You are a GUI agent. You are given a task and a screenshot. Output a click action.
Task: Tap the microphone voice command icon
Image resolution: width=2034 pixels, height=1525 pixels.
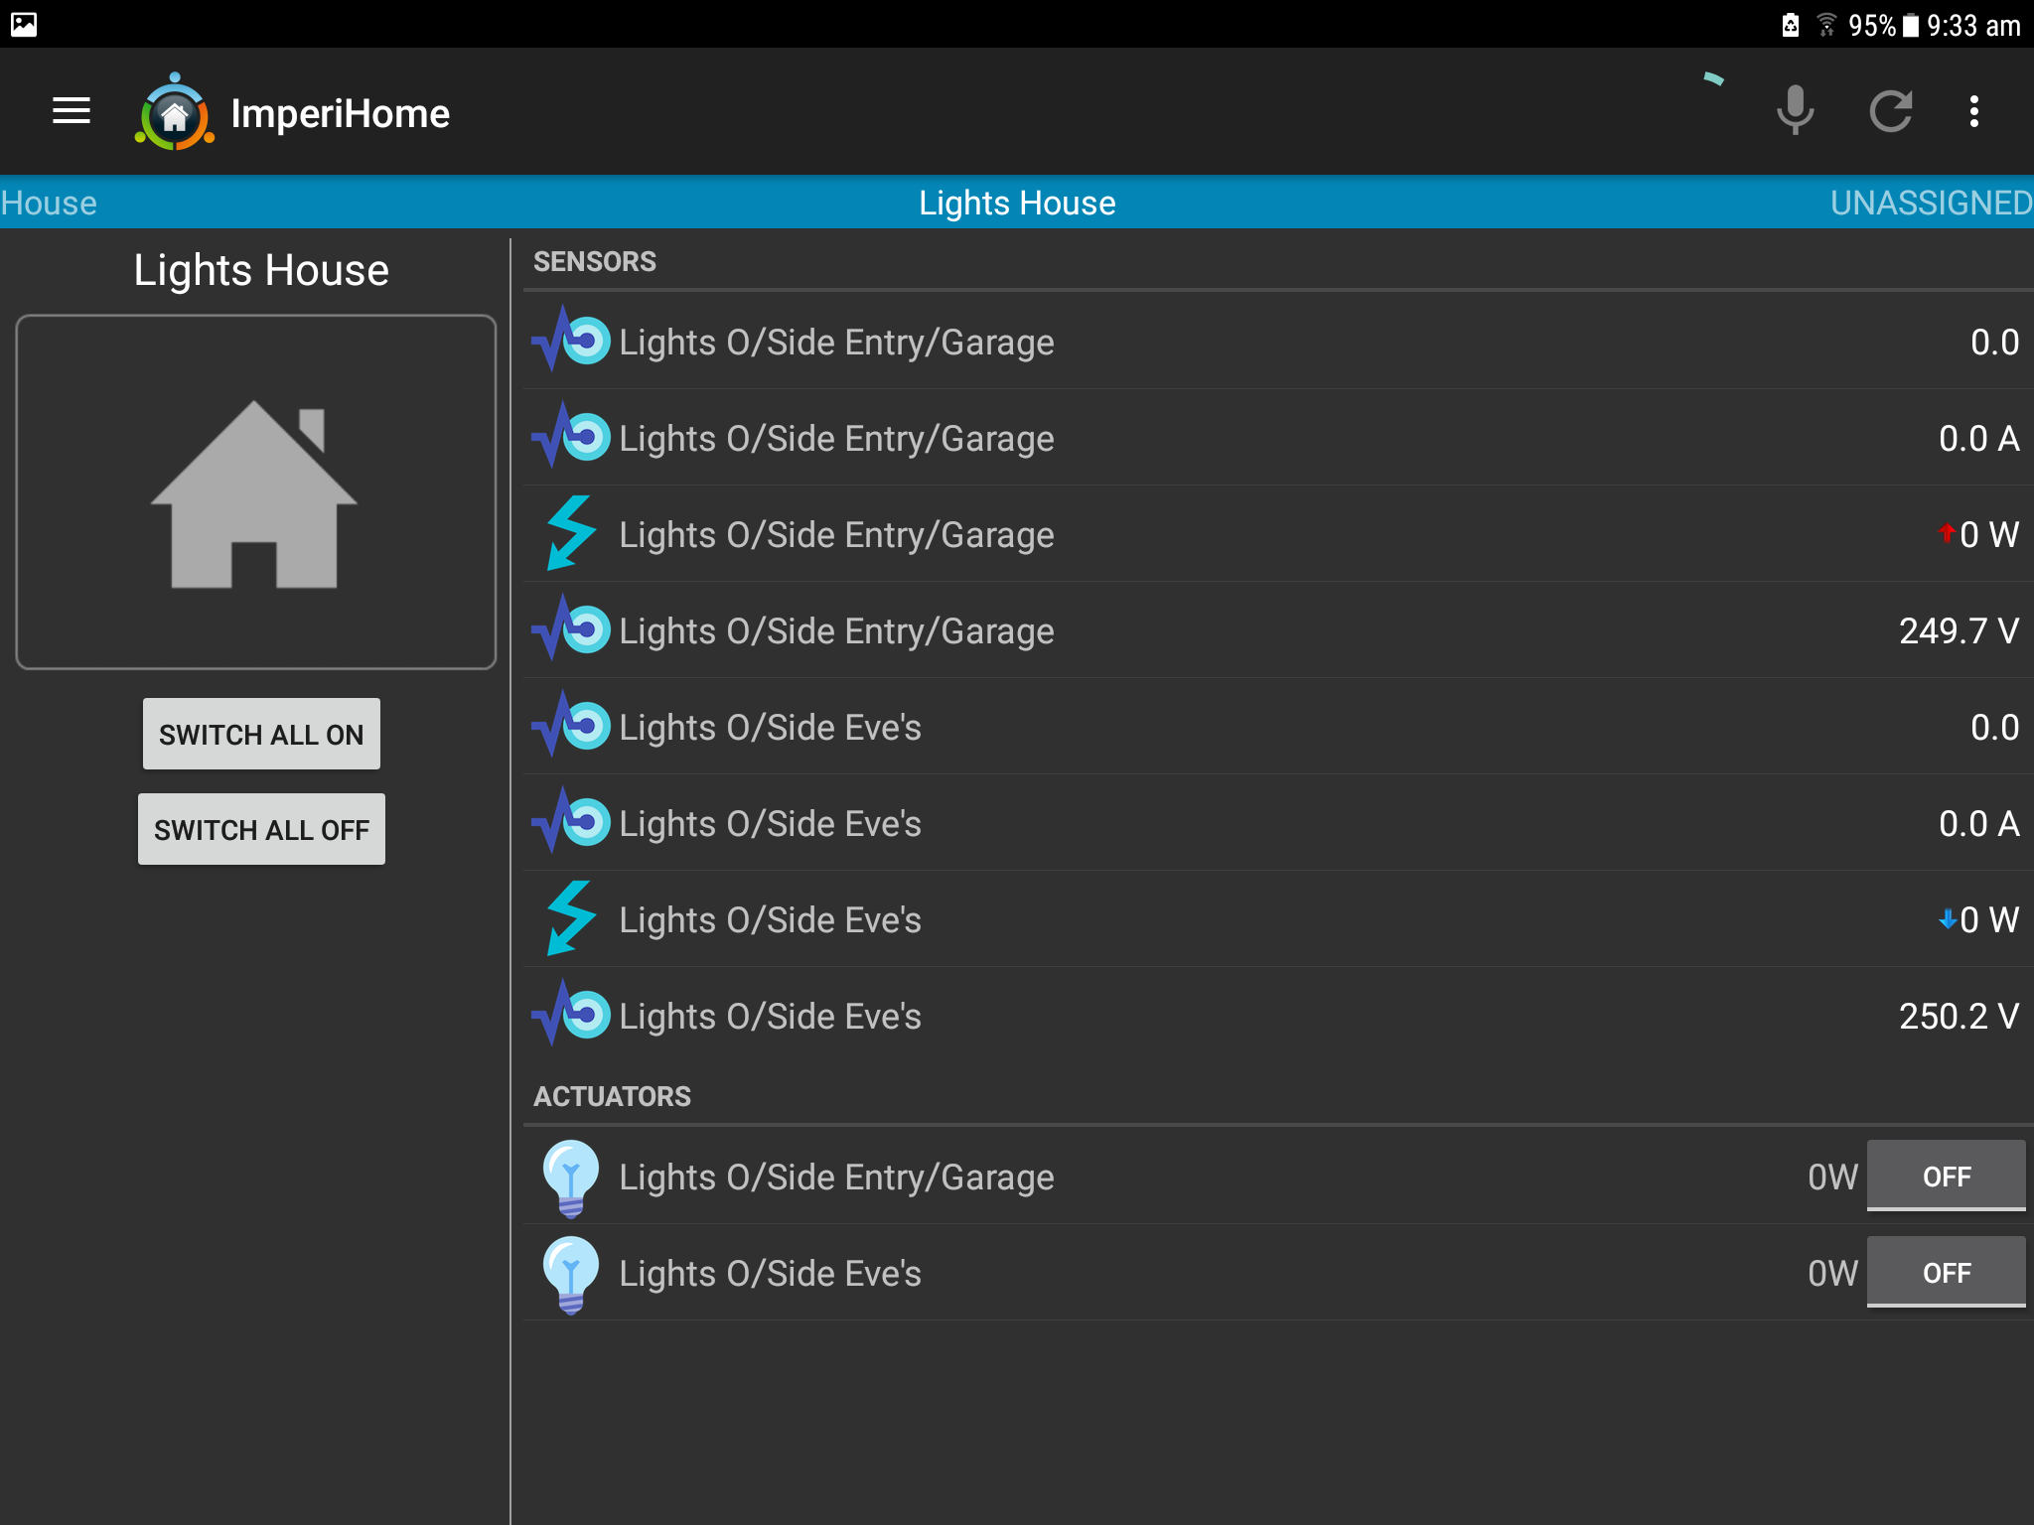pos(1794,111)
